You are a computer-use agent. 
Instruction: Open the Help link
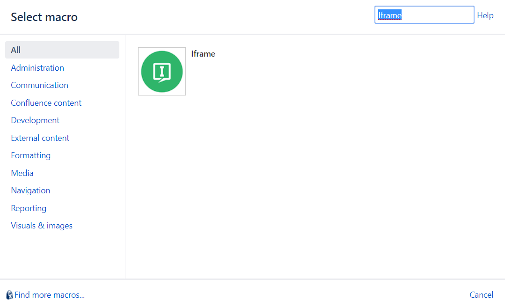coord(485,15)
